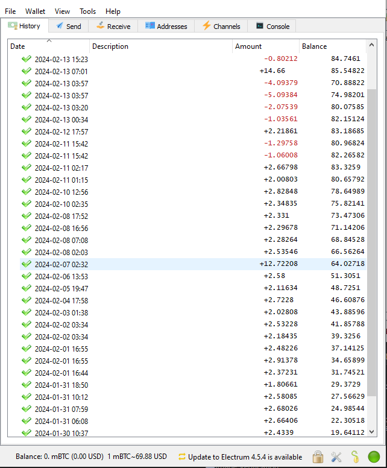Open the Help menu

113,11
